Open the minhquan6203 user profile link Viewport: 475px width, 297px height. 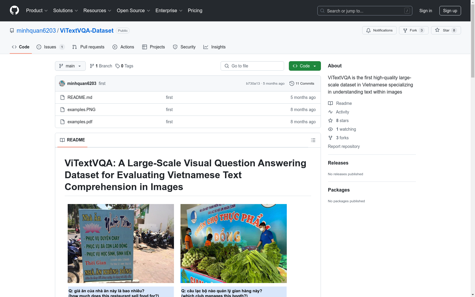click(x=36, y=31)
